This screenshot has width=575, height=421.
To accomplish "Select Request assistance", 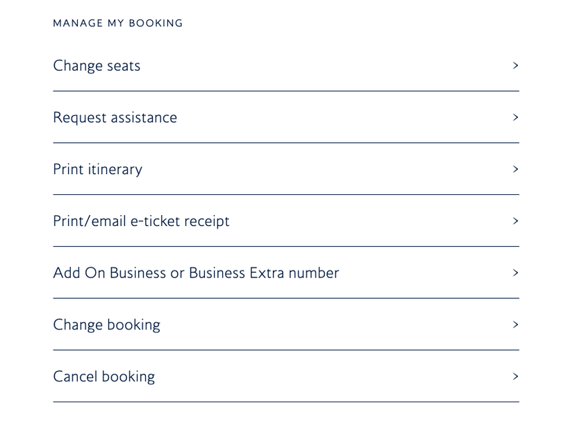I will pos(115,117).
